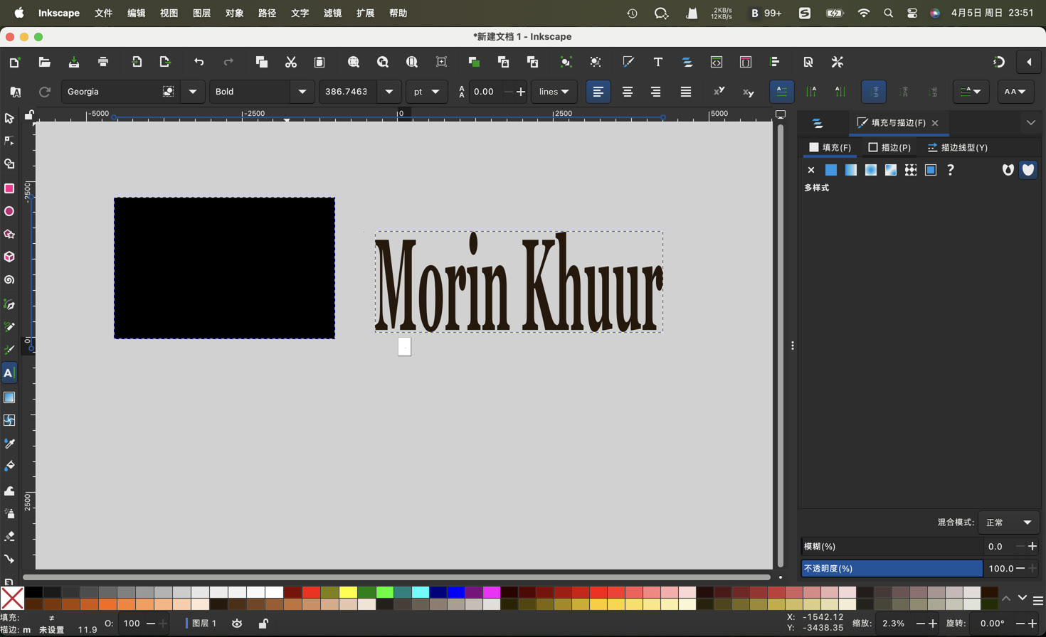Toggle the zoom lock above the left ruler
This screenshot has height=637, width=1046.
click(29, 114)
